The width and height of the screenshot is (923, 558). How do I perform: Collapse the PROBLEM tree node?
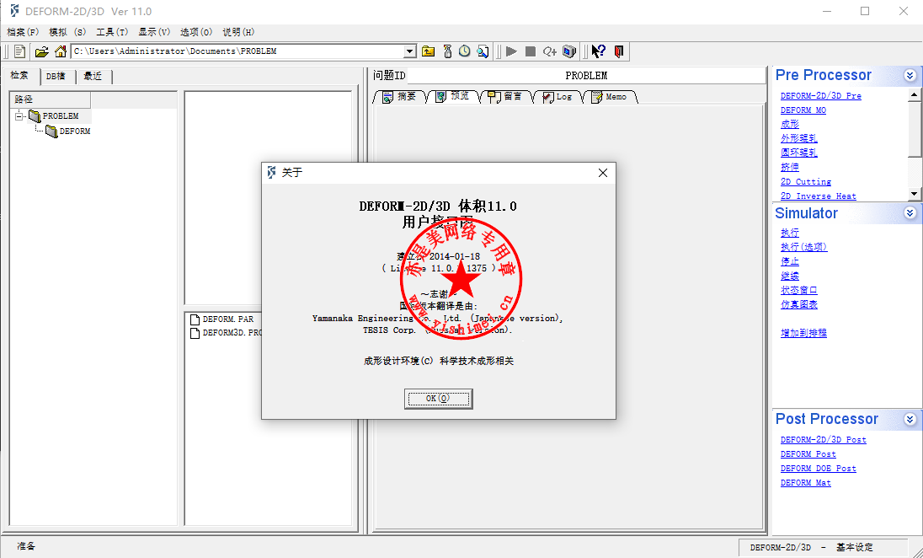19,116
